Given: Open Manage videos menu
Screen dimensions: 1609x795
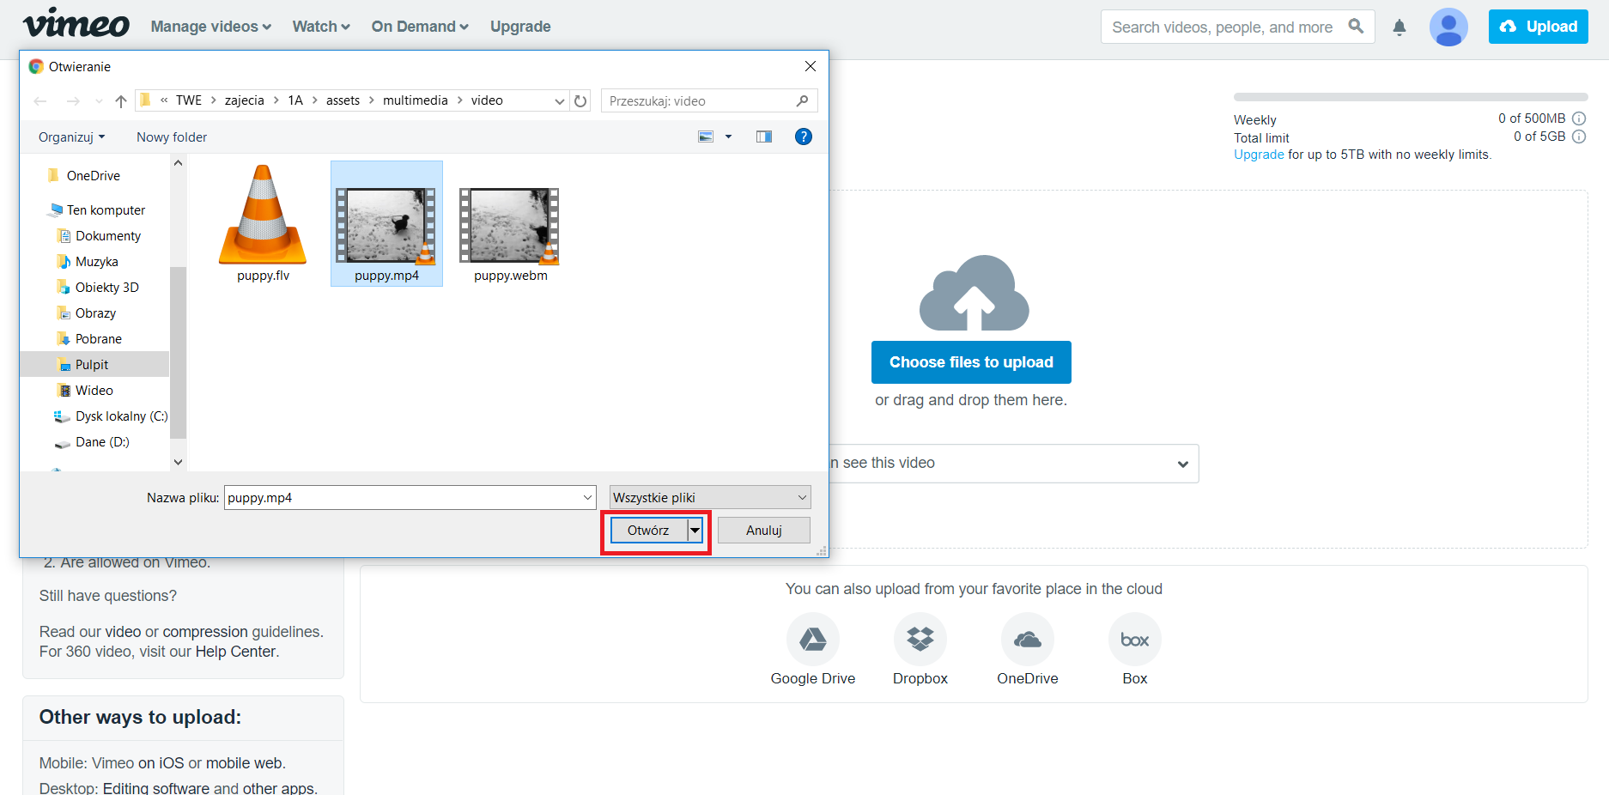Looking at the screenshot, I should (x=211, y=27).
